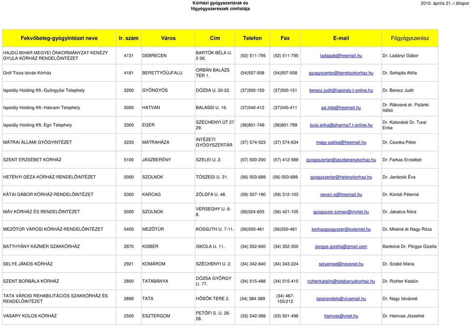470x326 pixels.
Task: Select postal code '4131'
Action: point(129,55)
